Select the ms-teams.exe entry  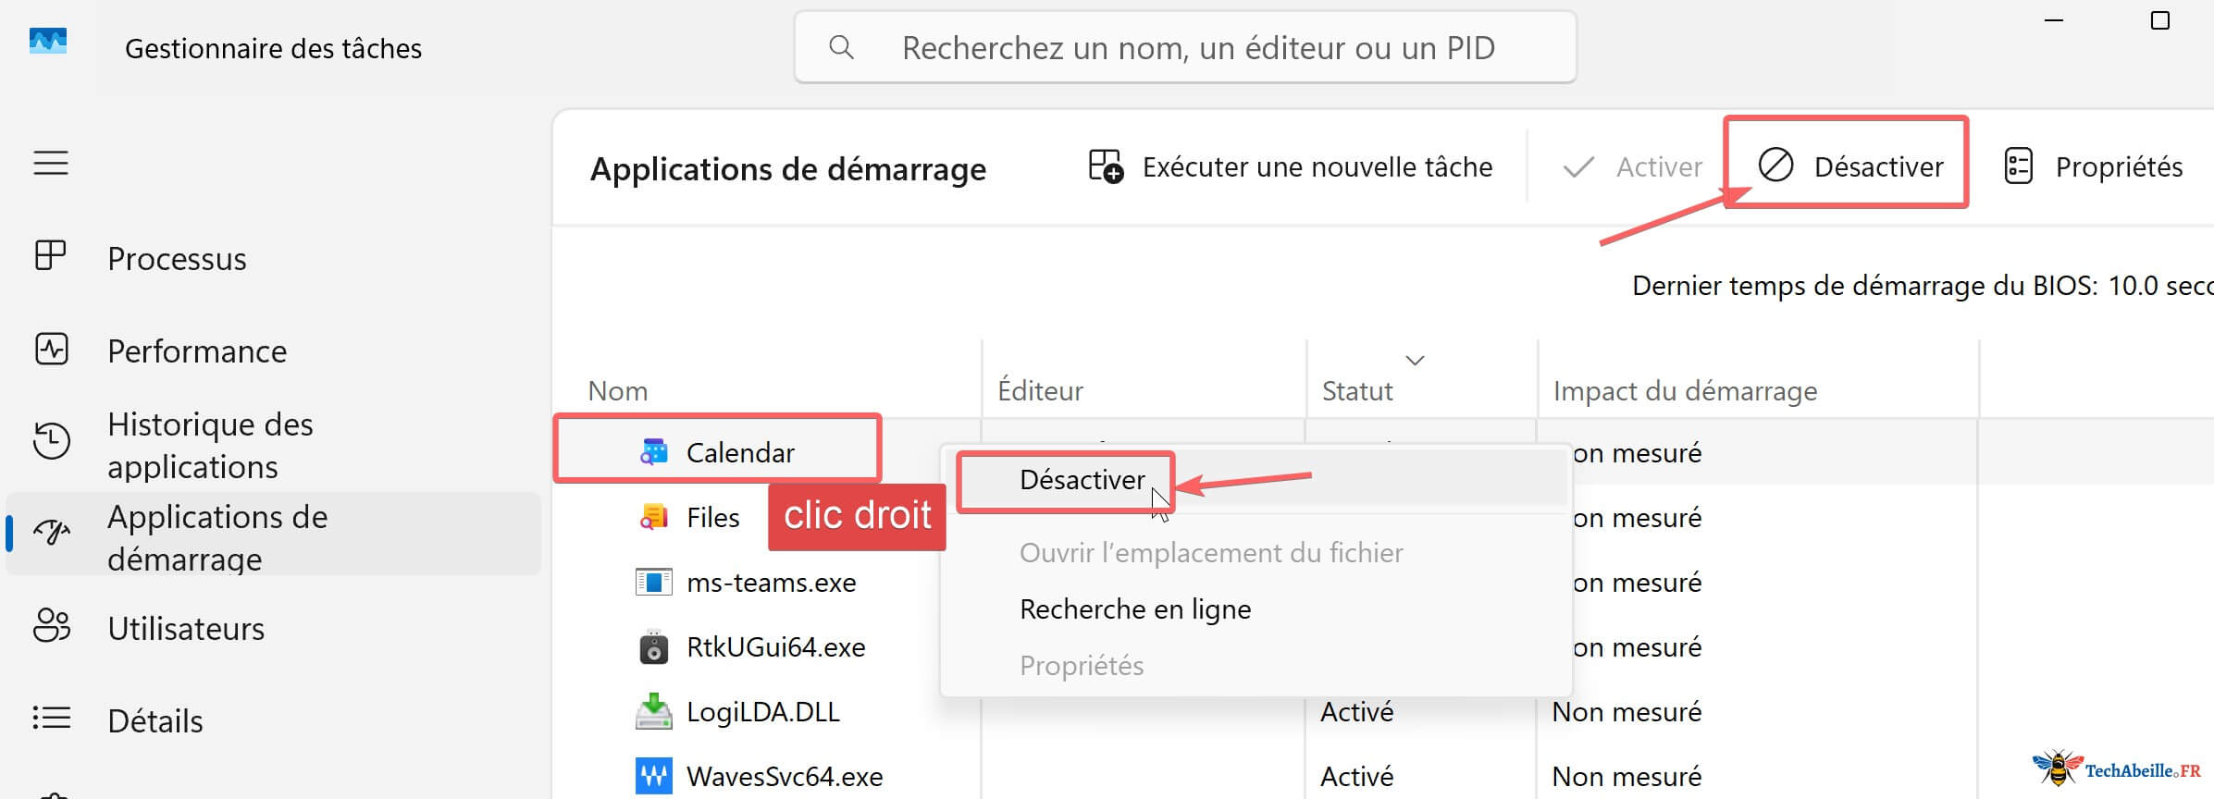coord(771,583)
